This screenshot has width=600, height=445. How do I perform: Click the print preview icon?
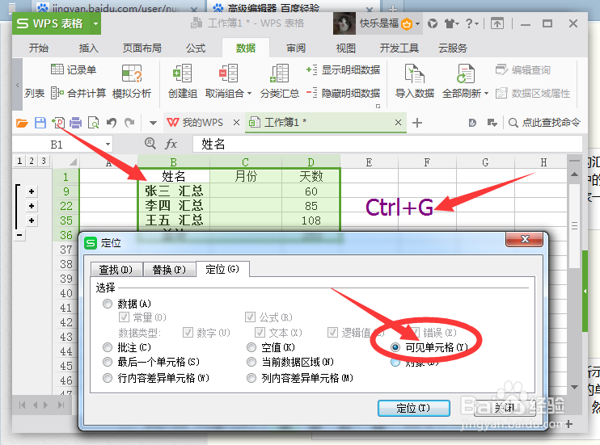coord(93,123)
